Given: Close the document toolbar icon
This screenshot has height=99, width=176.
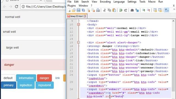Looking at the screenshot, I should click(88, 10).
